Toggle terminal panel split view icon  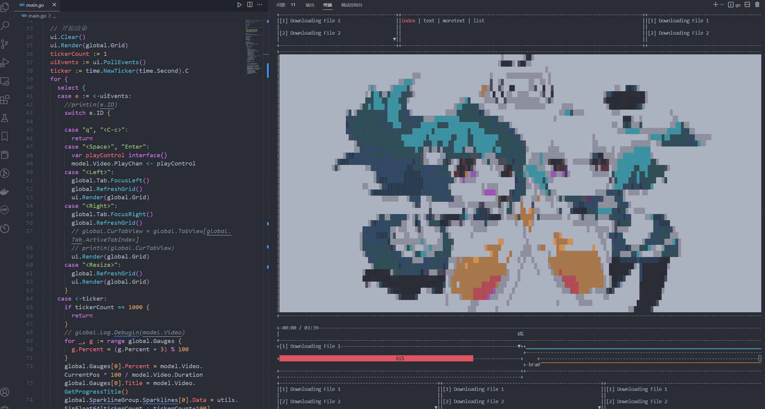click(x=747, y=5)
